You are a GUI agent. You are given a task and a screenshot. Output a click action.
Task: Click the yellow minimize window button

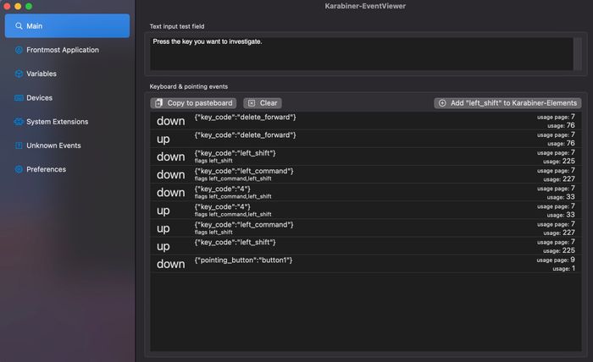pos(18,6)
